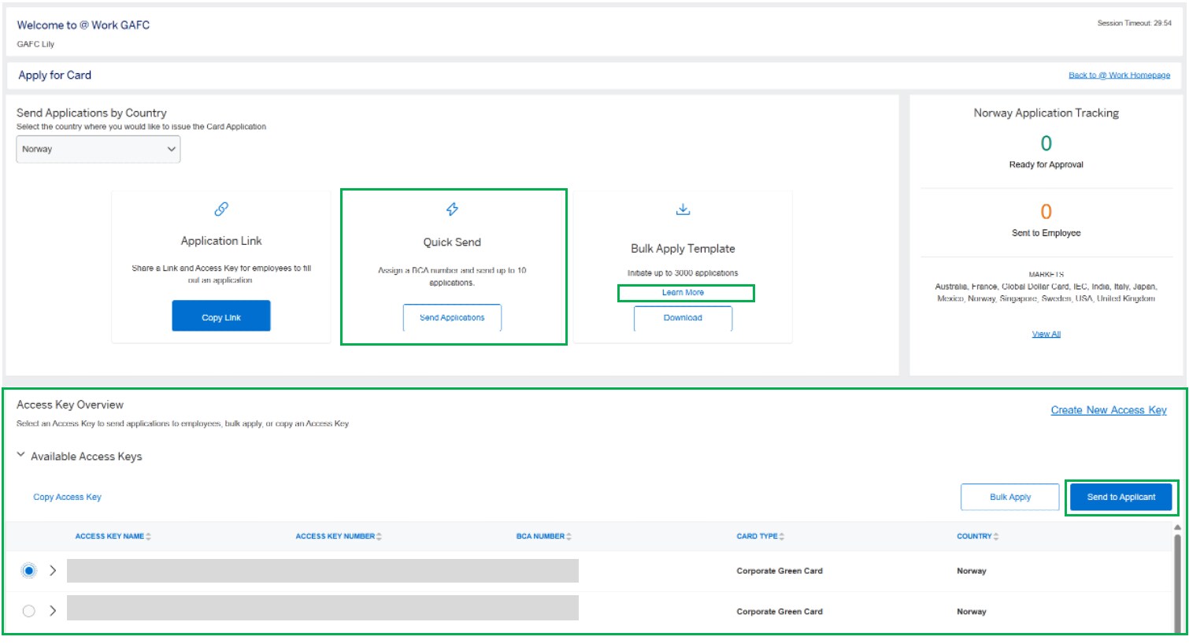Viewport: 1189px width, 644px height.
Task: Go Back to @ Work Homepage
Action: [1119, 74]
